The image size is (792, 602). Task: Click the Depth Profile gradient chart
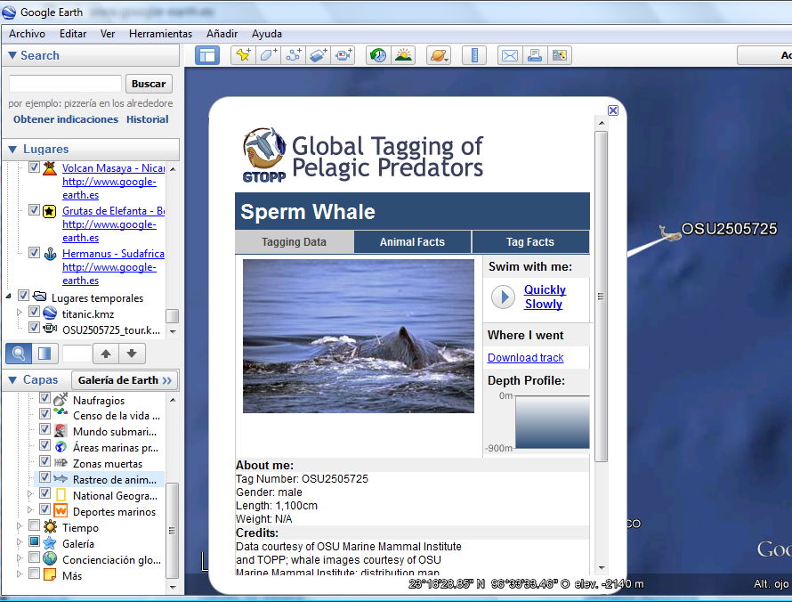552,422
